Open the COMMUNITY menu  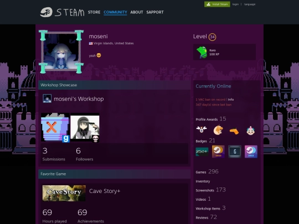coord(115,12)
